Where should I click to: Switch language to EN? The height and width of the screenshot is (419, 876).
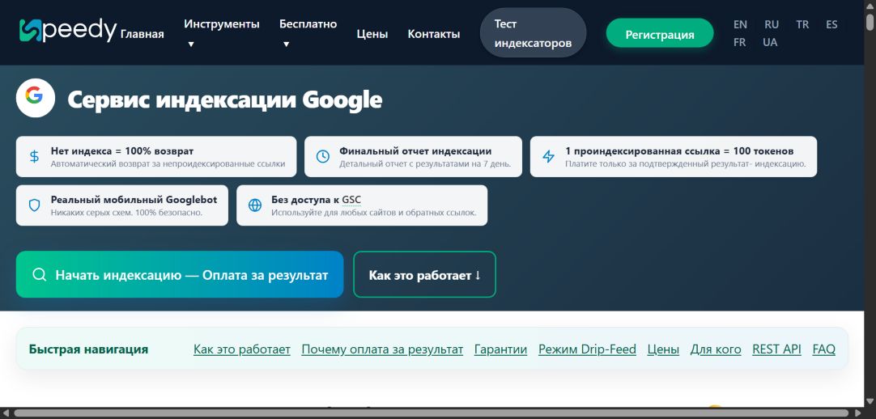(x=740, y=24)
